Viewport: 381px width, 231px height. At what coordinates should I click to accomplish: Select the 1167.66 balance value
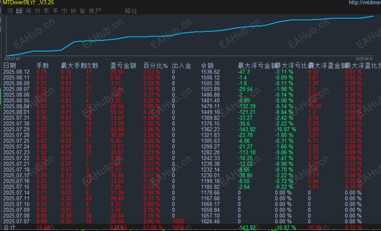(x=210, y=198)
